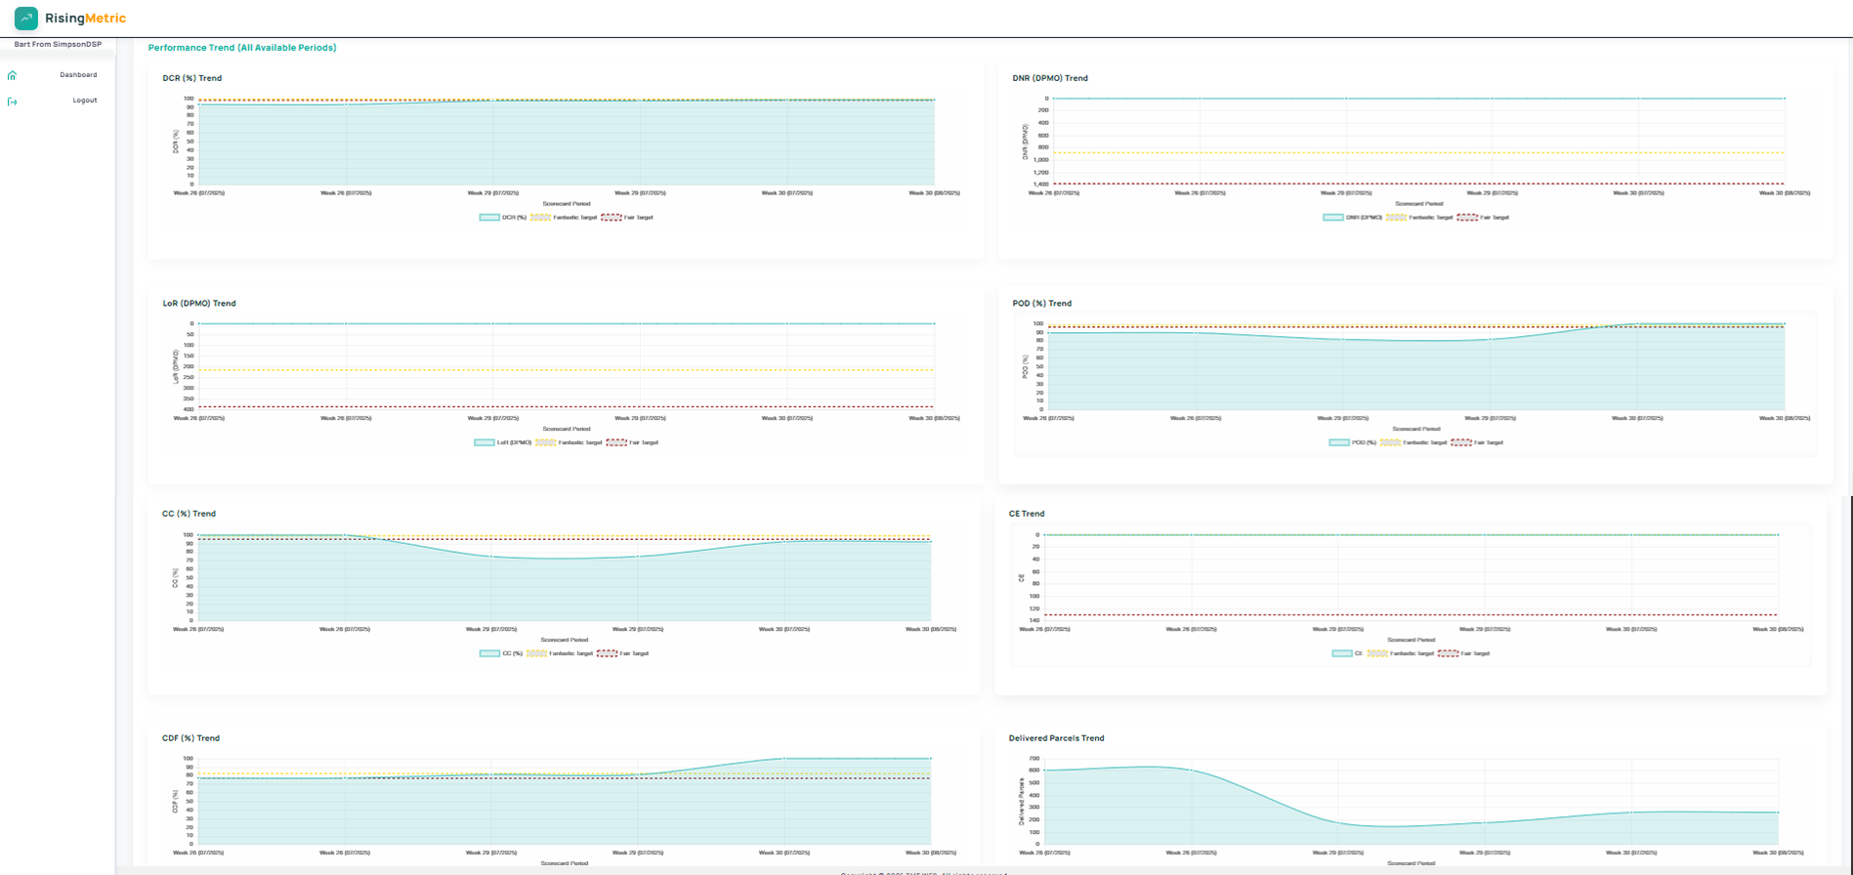Viewport: 1853px width, 875px height.
Task: Click the red Fair Target swatch in CC legend
Action: pyautogui.click(x=607, y=653)
